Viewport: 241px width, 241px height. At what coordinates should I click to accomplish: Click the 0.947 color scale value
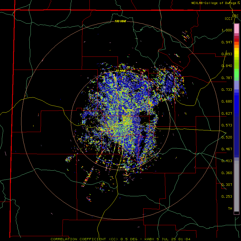pyautogui.click(x=227, y=42)
